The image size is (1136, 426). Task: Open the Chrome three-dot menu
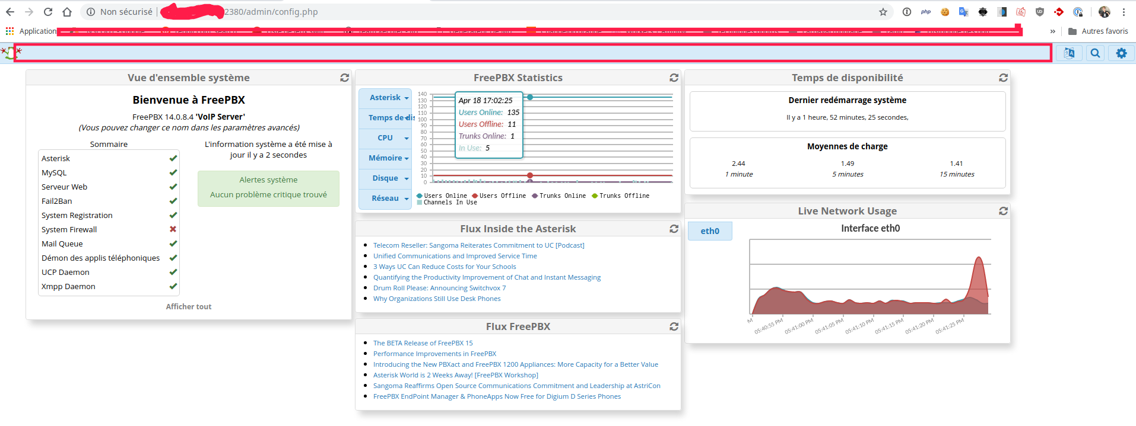tap(1124, 12)
